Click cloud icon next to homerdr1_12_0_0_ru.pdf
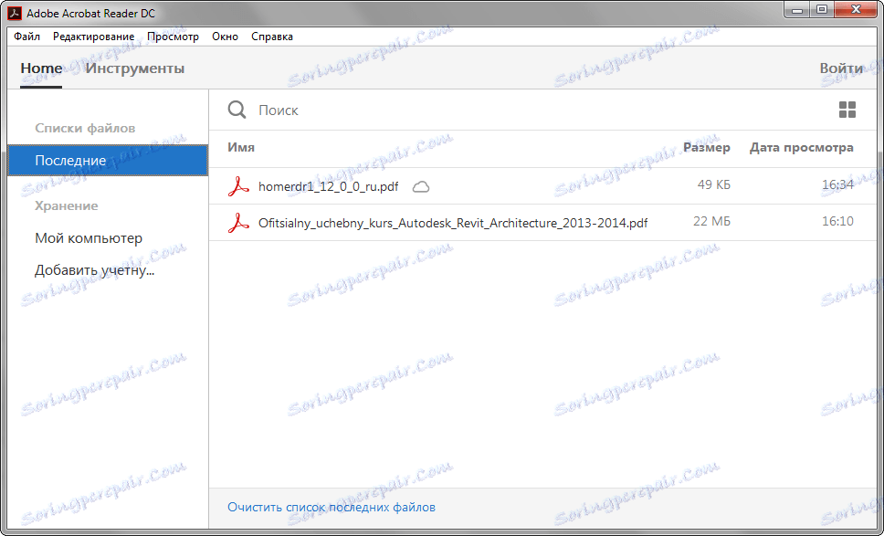 pos(421,187)
